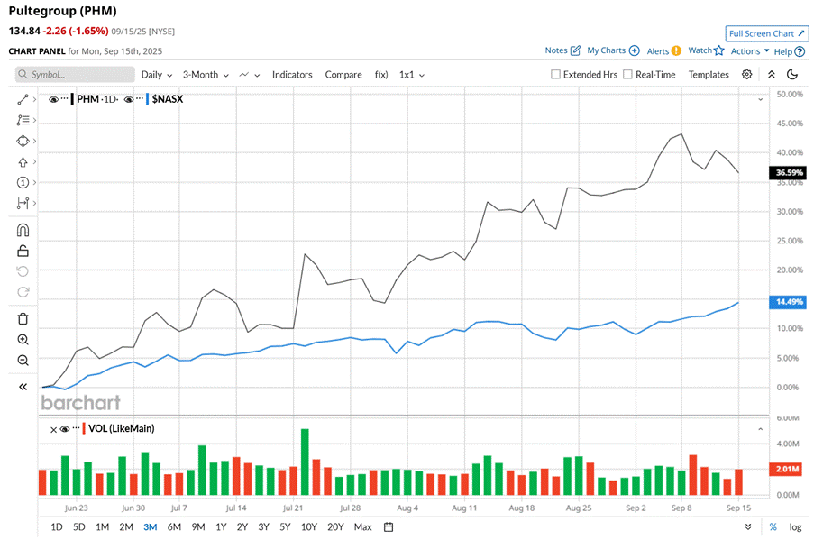This screenshot has height=540, width=814.
Task: Click the Notes edit icon
Action: tap(575, 50)
